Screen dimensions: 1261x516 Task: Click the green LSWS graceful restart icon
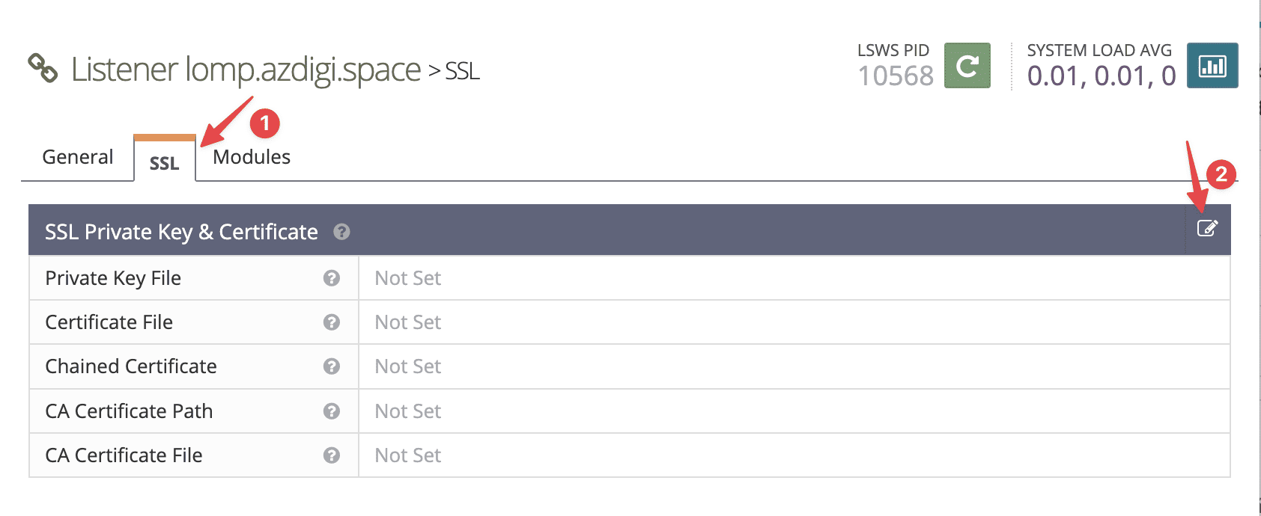(x=967, y=66)
